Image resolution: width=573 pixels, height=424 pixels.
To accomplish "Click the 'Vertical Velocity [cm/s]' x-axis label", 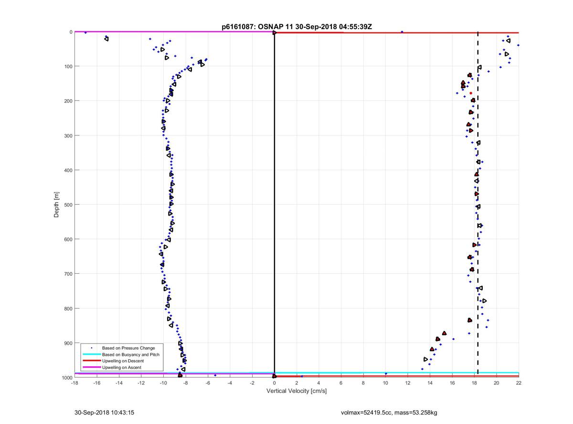I will 297,391.
